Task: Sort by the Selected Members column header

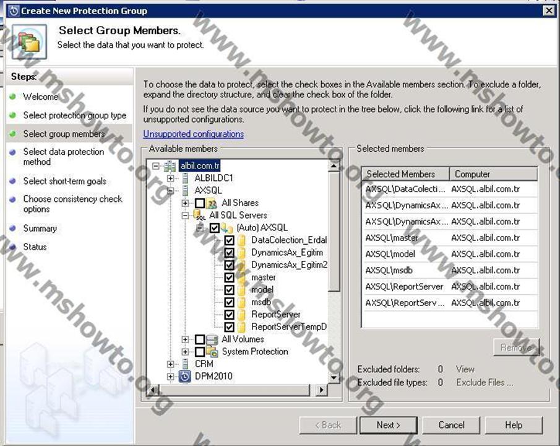Action: [x=406, y=174]
